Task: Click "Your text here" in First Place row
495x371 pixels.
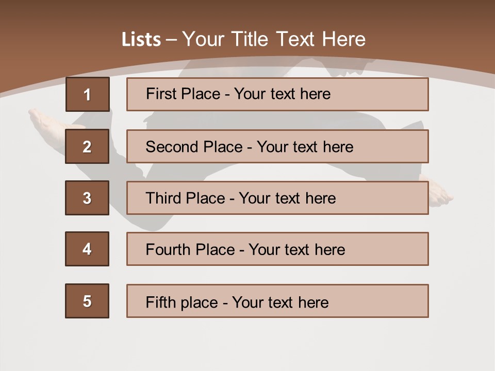Action: (282, 94)
